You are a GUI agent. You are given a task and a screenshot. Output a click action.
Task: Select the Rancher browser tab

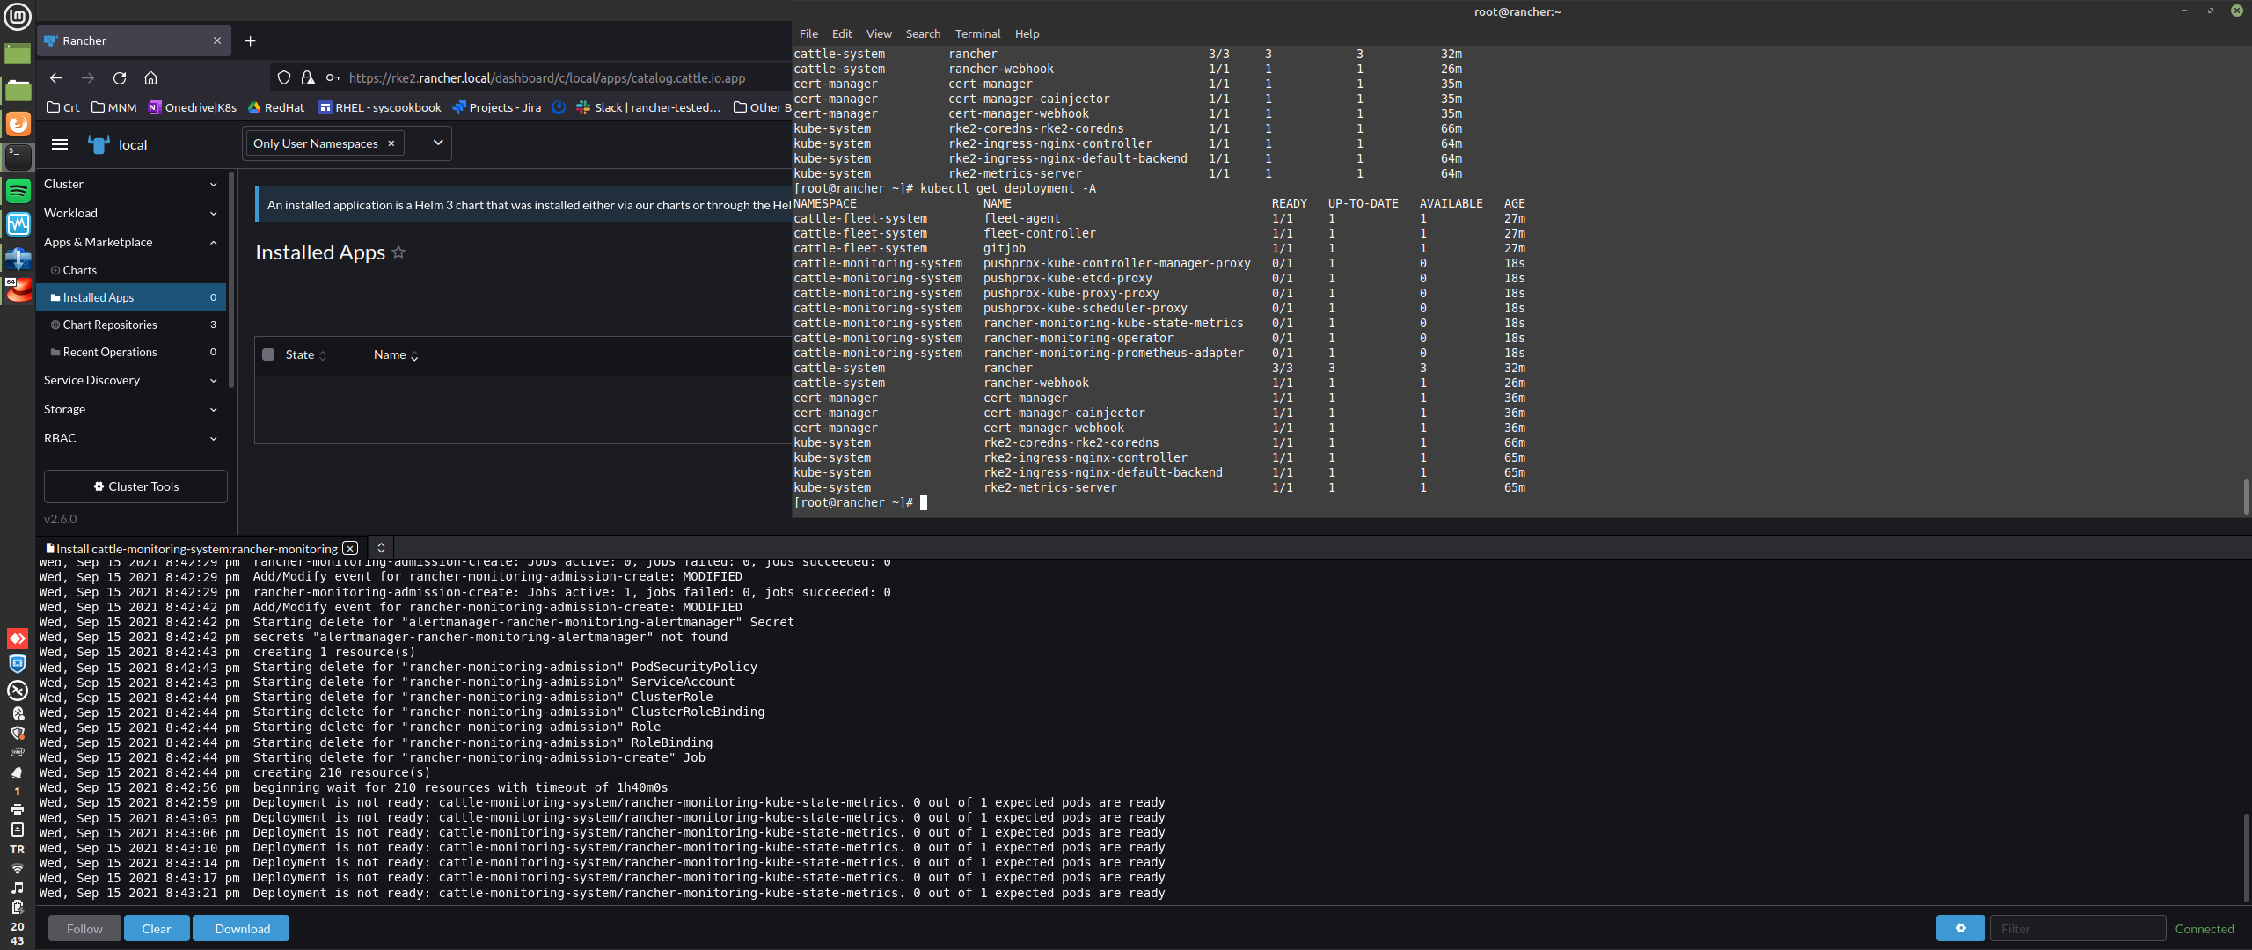(134, 40)
